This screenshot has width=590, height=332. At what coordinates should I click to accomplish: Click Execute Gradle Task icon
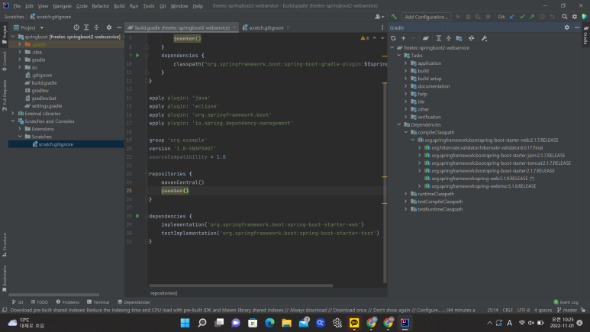pos(426,38)
